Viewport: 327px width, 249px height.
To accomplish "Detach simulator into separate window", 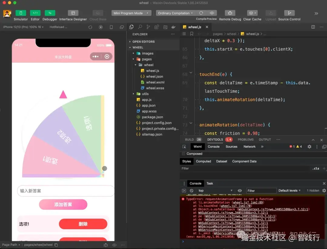I will coord(122,27).
